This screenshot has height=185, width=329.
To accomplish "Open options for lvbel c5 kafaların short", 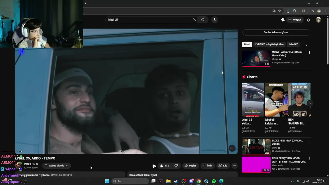I will 284,121.
